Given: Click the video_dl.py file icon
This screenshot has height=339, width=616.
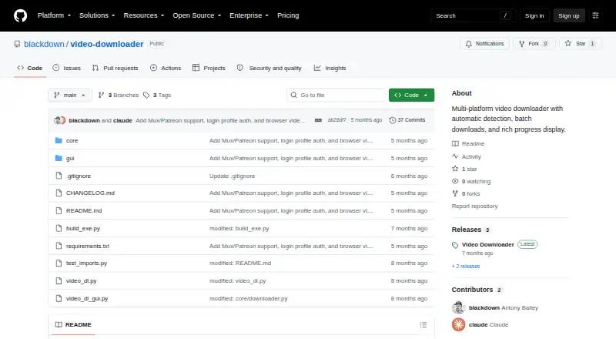Looking at the screenshot, I should coord(59,280).
